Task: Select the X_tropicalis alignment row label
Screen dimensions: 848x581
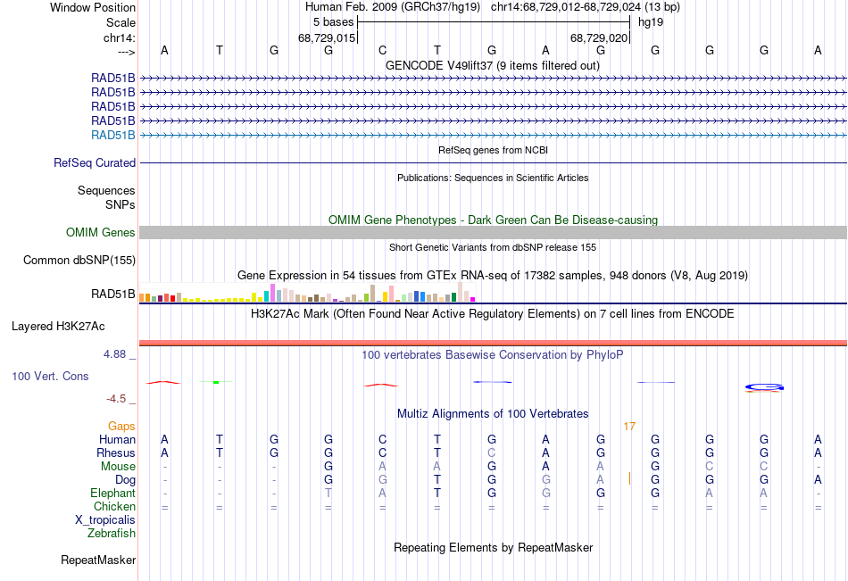Action: click(105, 520)
